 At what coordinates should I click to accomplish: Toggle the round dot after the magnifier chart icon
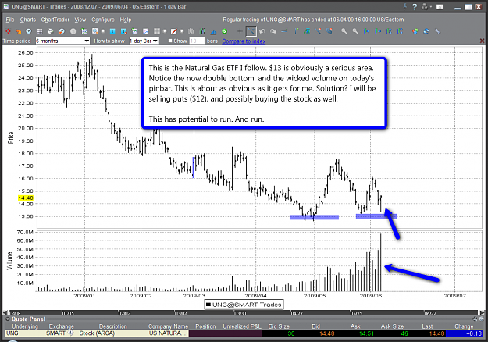103,31
